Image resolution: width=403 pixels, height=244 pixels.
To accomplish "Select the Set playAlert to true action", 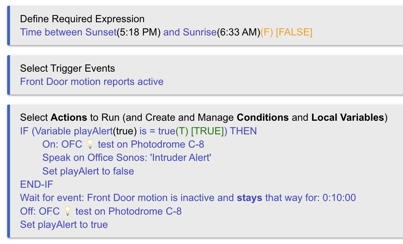I will (x=64, y=225).
